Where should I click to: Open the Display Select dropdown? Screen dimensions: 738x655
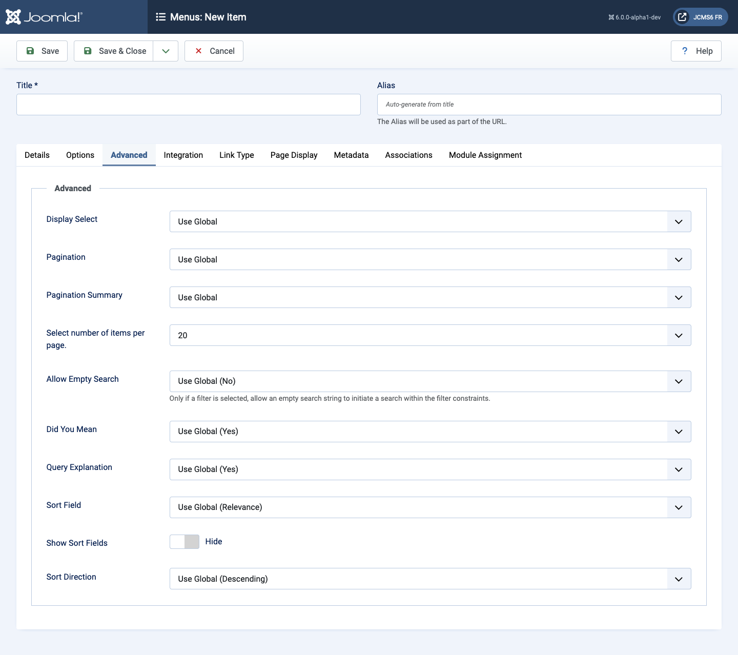430,221
